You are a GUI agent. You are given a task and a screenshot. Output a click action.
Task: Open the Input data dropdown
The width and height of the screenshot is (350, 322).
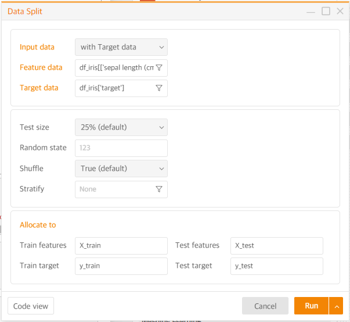coord(121,47)
